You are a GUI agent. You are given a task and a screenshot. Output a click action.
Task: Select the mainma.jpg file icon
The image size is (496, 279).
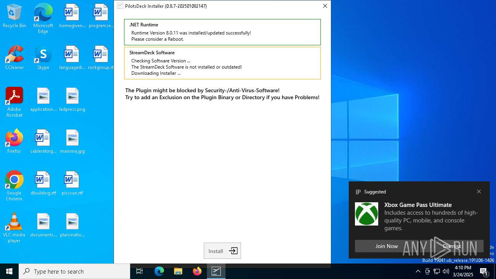(72, 142)
